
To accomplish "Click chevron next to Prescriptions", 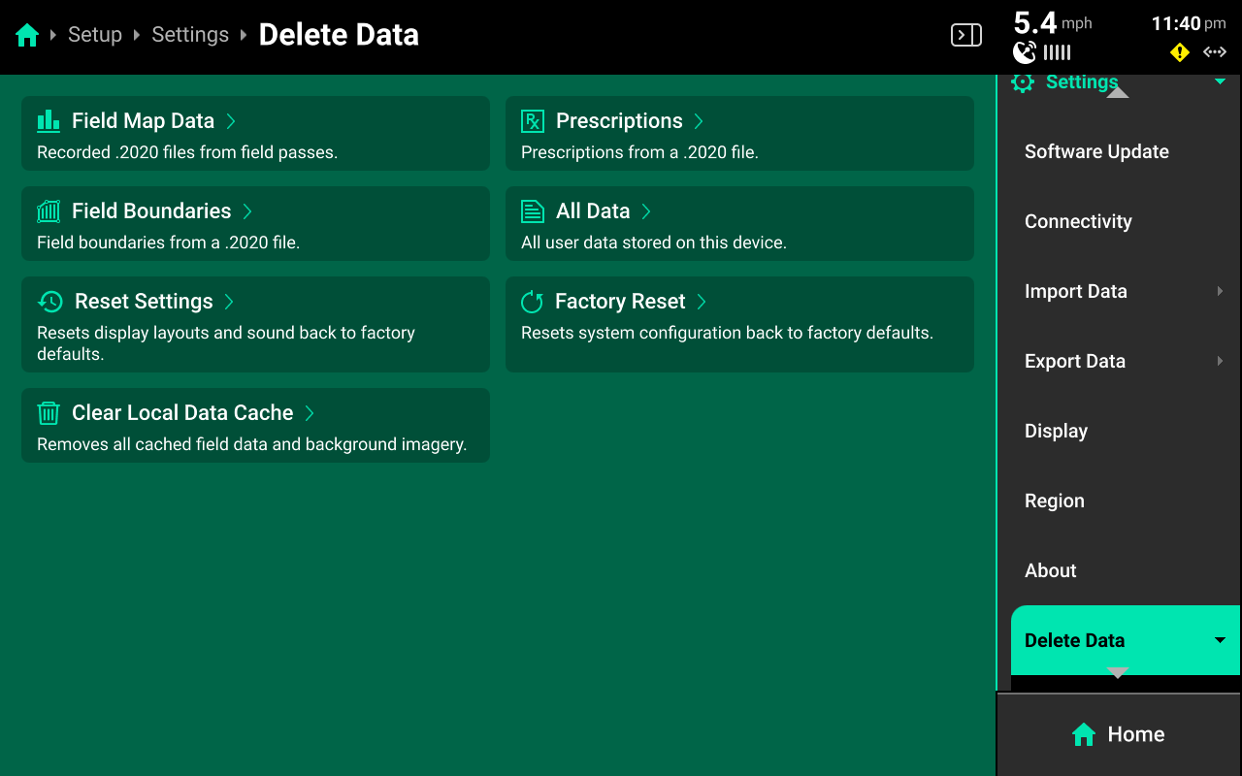I will pyautogui.click(x=699, y=121).
